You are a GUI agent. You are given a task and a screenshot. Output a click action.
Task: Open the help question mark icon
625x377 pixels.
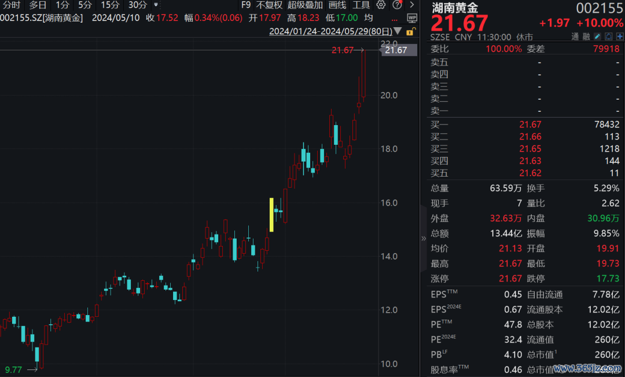pyautogui.click(x=397, y=5)
